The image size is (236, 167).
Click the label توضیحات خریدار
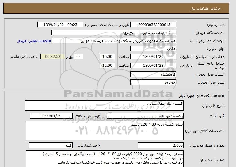click(x=212, y=160)
